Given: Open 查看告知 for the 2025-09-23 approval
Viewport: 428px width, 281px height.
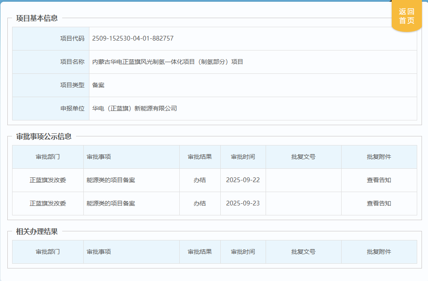Looking at the screenshot, I should (x=379, y=203).
